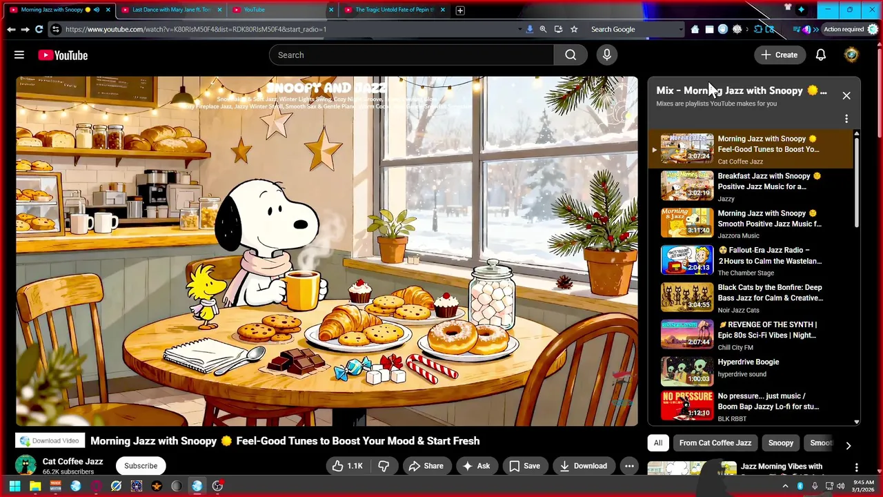Save the video to a playlist
883x497 pixels.
coord(525,466)
